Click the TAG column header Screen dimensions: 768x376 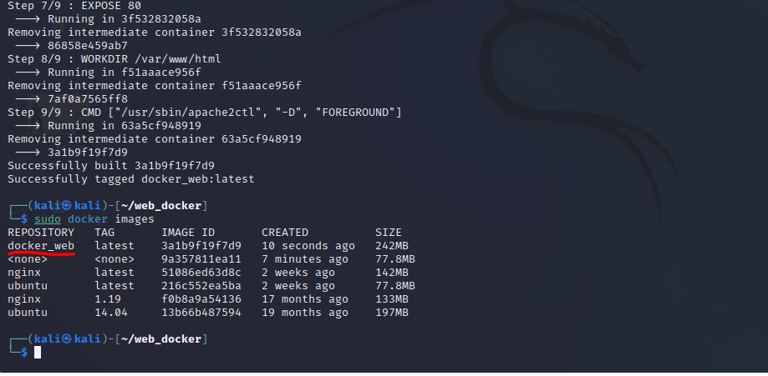click(104, 233)
